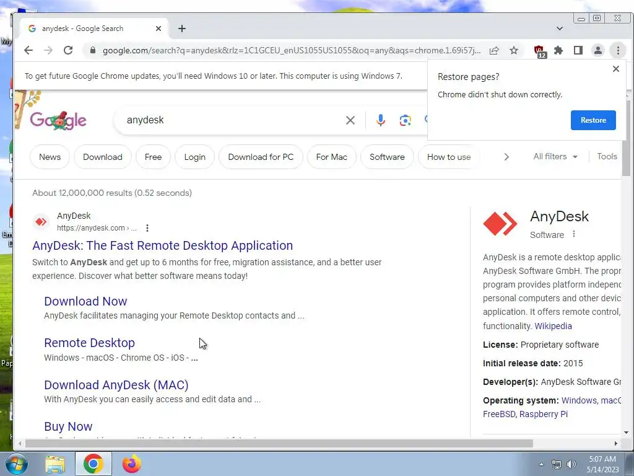634x476 pixels.
Task: Open more options for AnyDesk result
Action: point(147,228)
